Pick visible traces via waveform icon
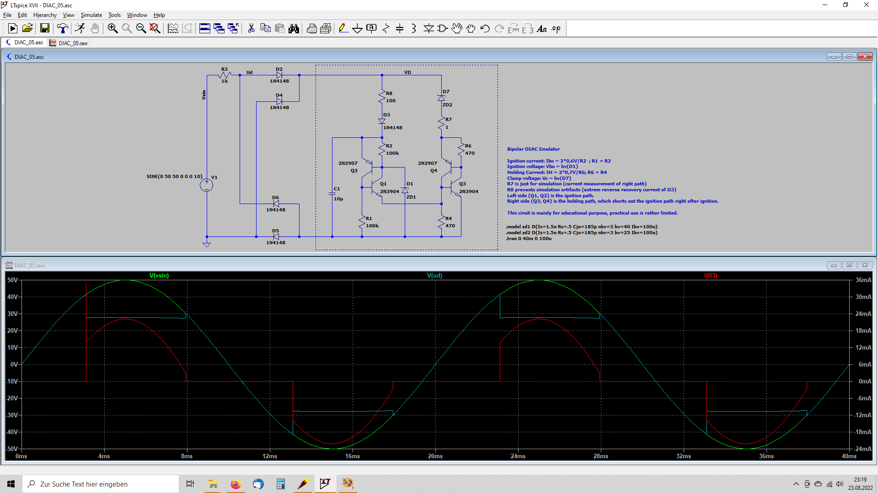 pyautogui.click(x=173, y=28)
